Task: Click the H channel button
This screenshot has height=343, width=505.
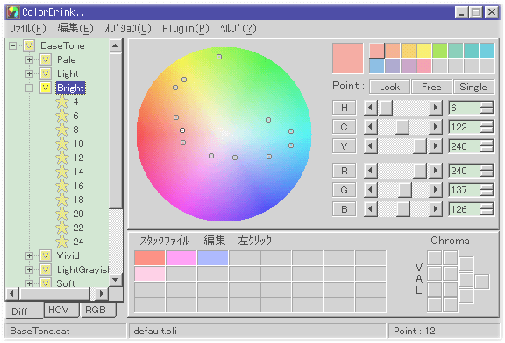Action: (x=345, y=108)
